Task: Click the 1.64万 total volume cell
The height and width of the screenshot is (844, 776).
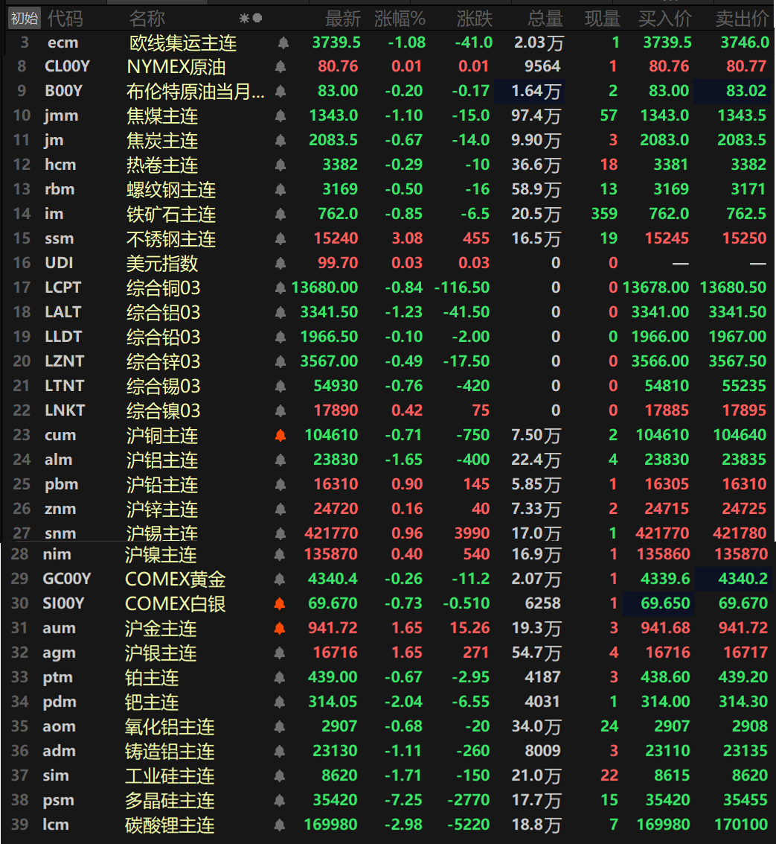Action: pos(529,91)
